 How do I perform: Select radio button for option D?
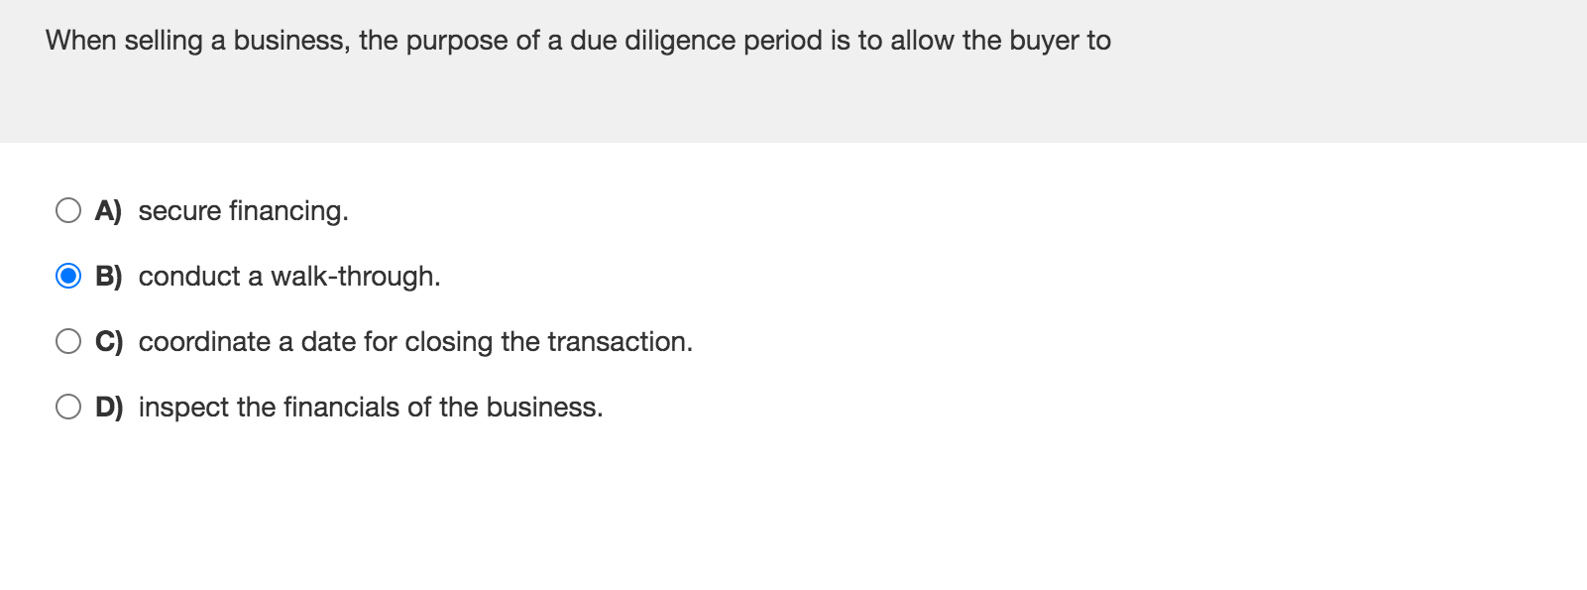tap(69, 407)
